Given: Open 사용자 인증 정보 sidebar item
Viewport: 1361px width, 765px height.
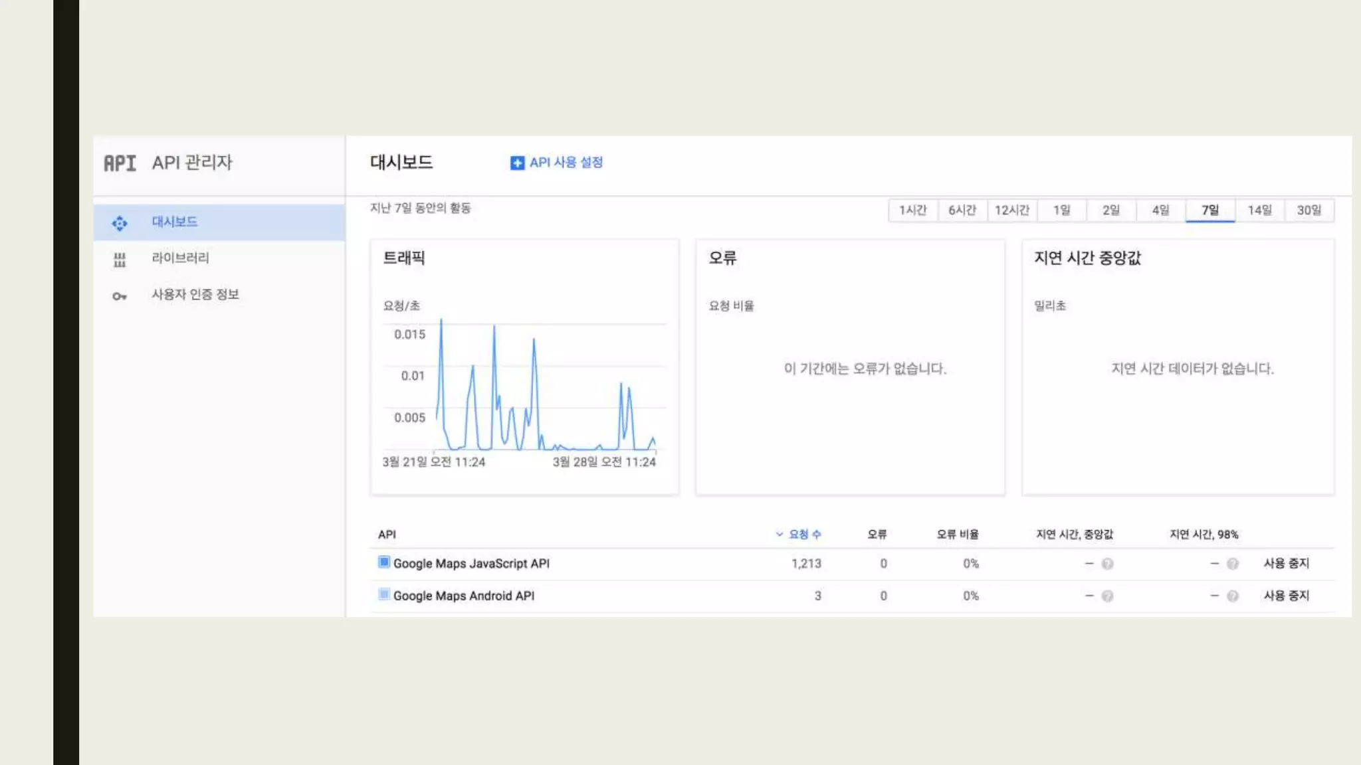Looking at the screenshot, I should 195,295.
